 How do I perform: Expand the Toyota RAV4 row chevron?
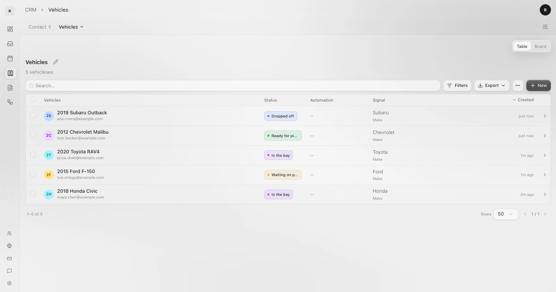tap(545, 155)
